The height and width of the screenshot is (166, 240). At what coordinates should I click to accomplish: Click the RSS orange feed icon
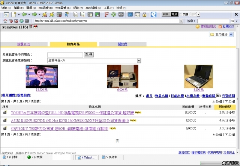click(x=220, y=26)
